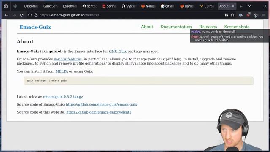270x152 pixels.
Task: Switch to the Customiz tab
Action: [31, 6]
